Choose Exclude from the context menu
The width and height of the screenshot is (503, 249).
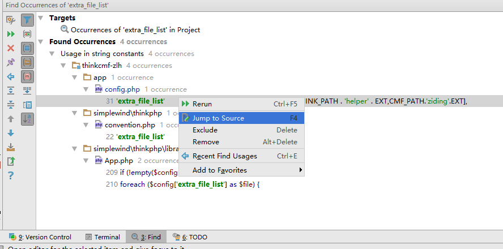click(x=205, y=130)
